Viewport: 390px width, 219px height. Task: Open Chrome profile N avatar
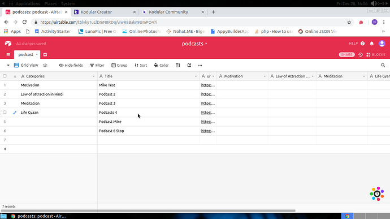[374, 22]
